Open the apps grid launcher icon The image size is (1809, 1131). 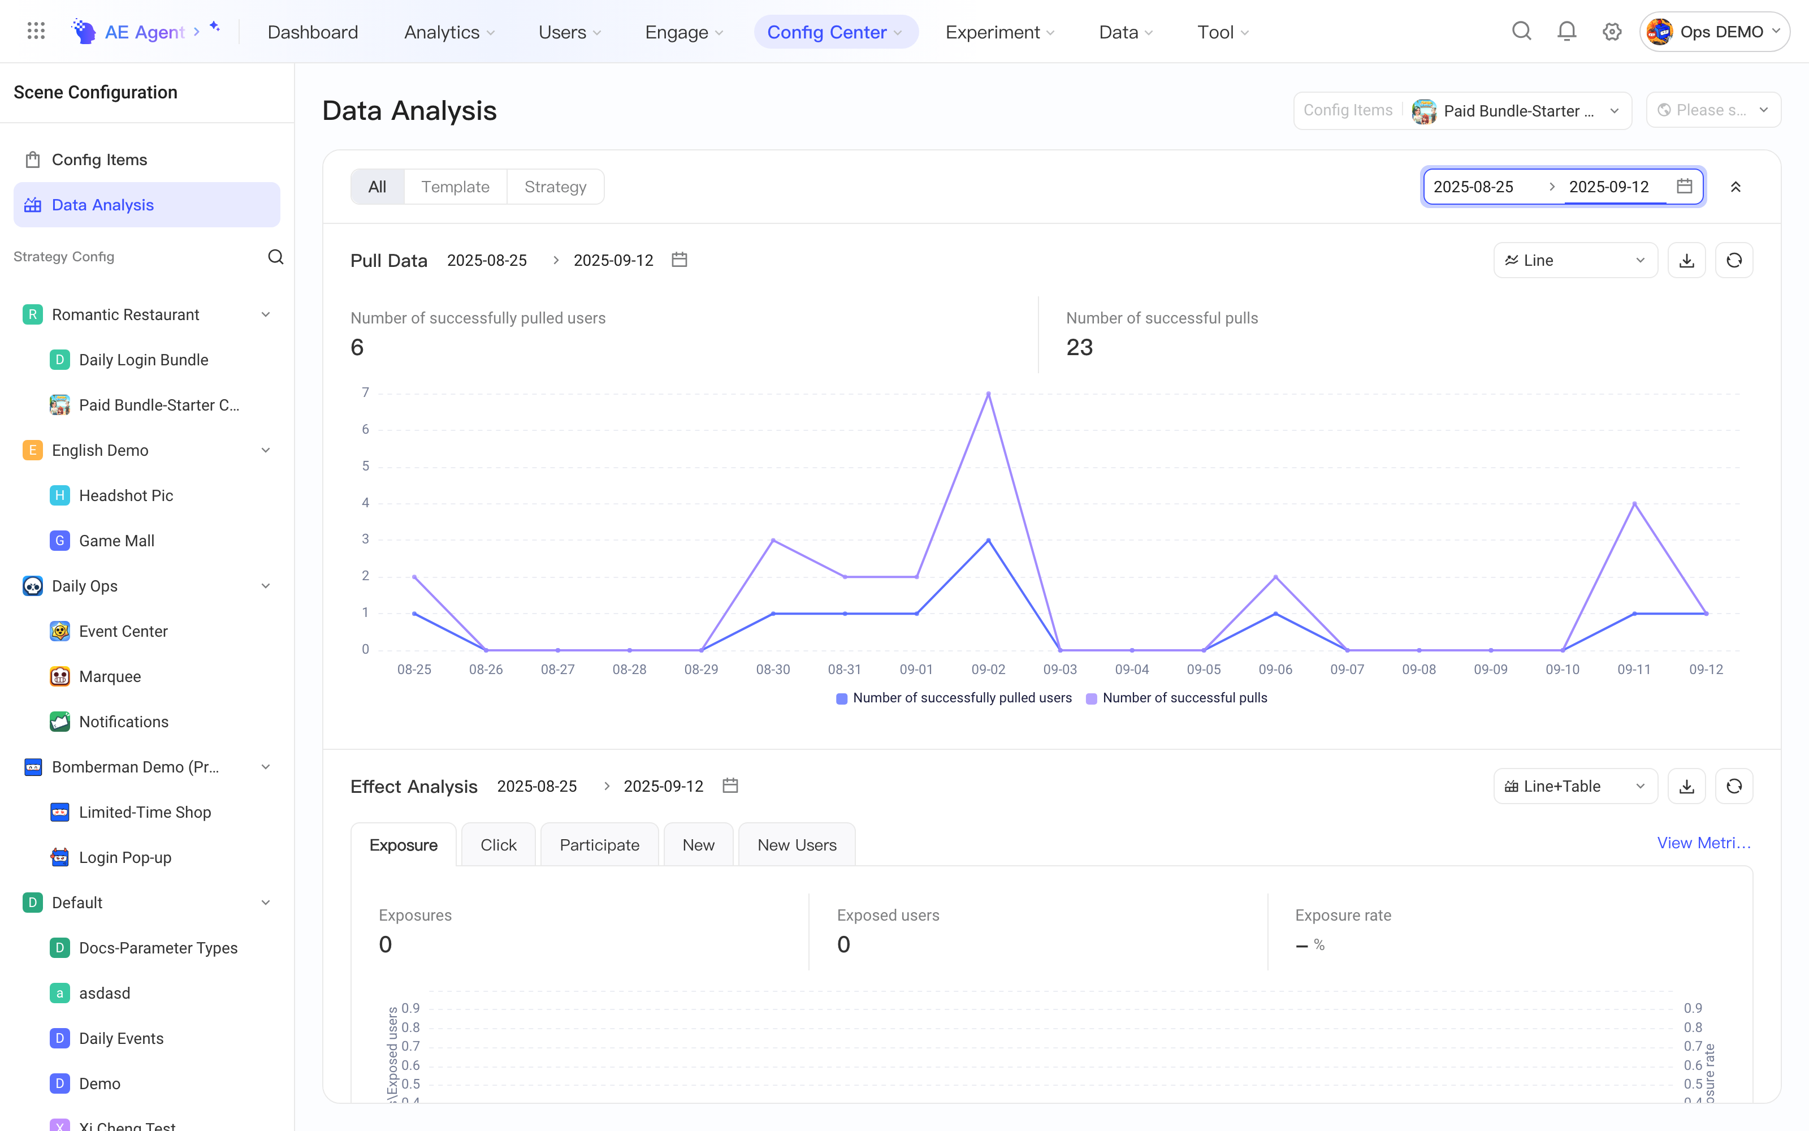tap(36, 32)
